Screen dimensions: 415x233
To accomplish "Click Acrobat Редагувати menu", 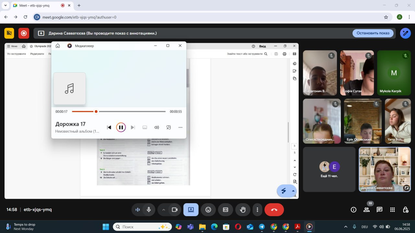I will point(37,54).
